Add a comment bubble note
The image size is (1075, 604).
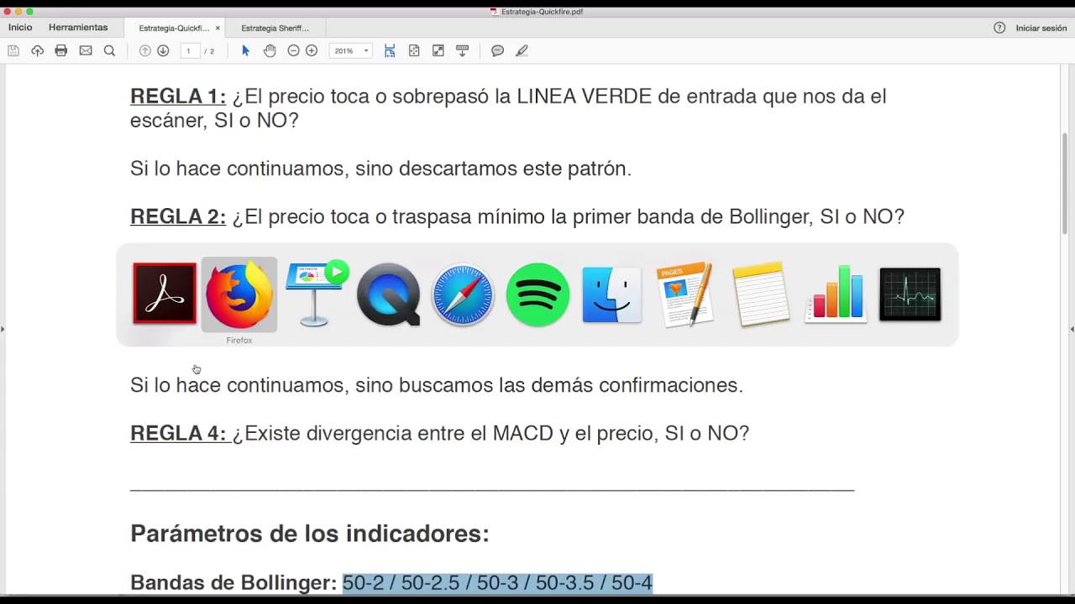click(497, 51)
